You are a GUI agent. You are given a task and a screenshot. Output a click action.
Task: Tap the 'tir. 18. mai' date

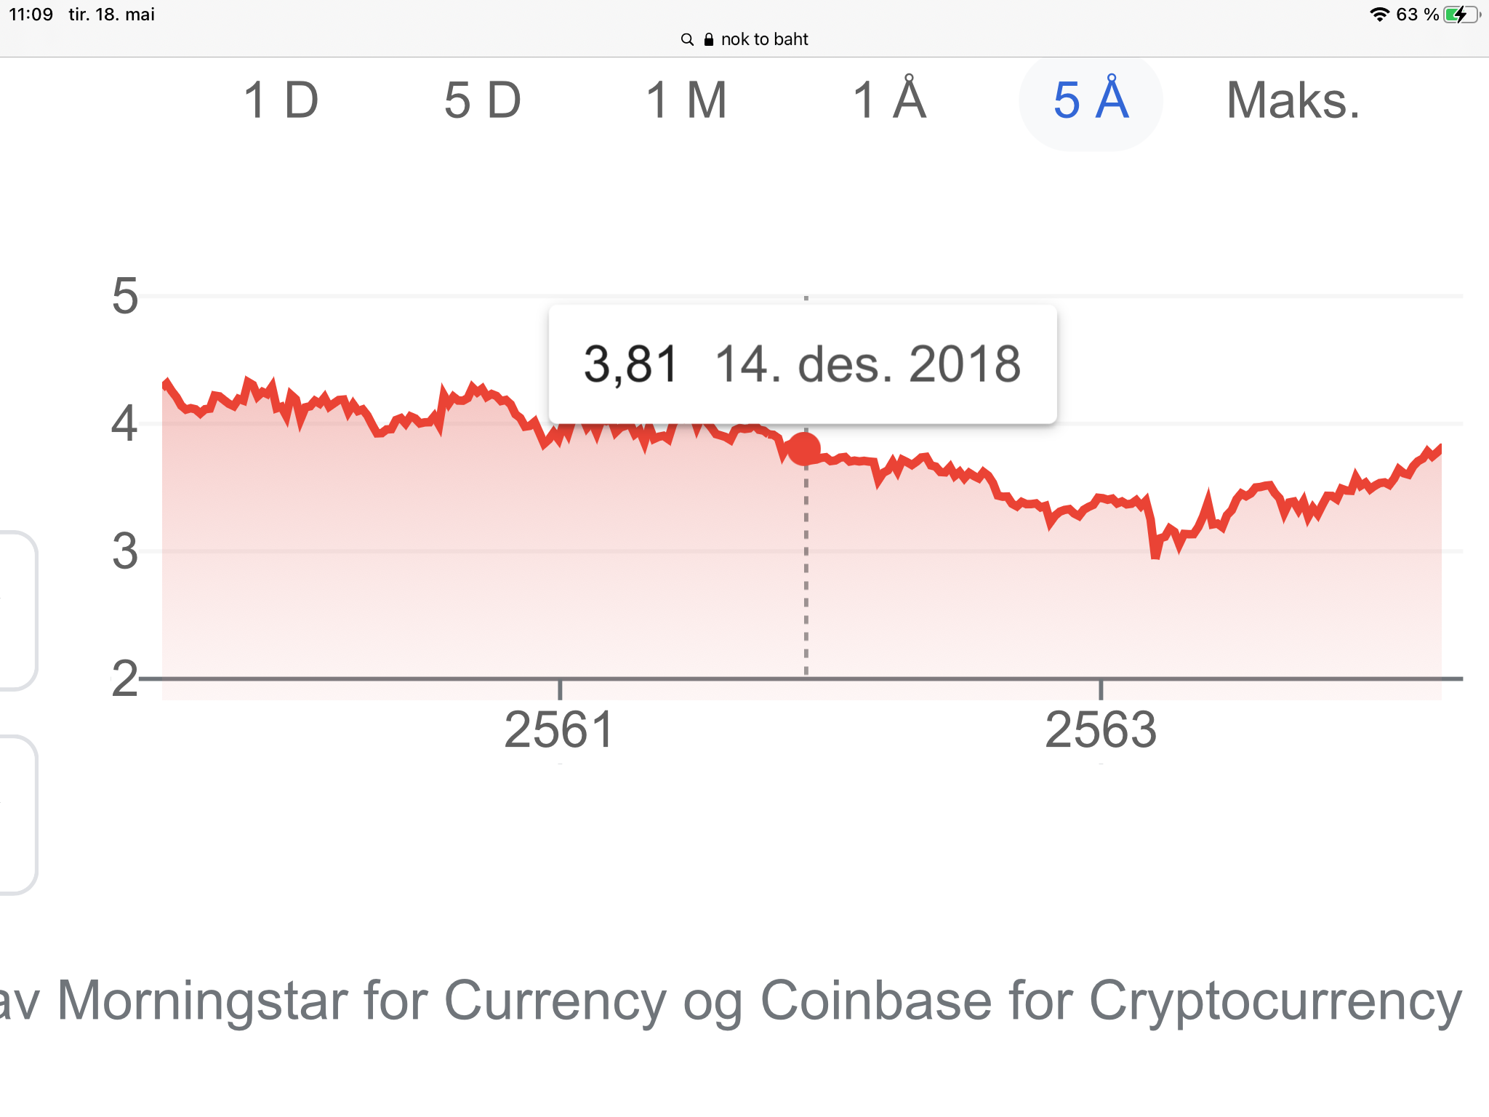(x=112, y=15)
